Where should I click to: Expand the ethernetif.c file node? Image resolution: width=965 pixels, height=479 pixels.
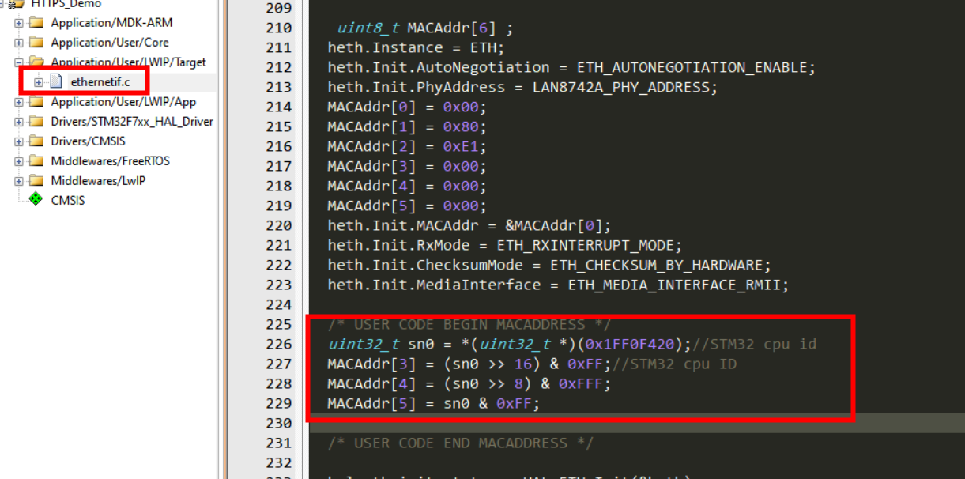38,82
